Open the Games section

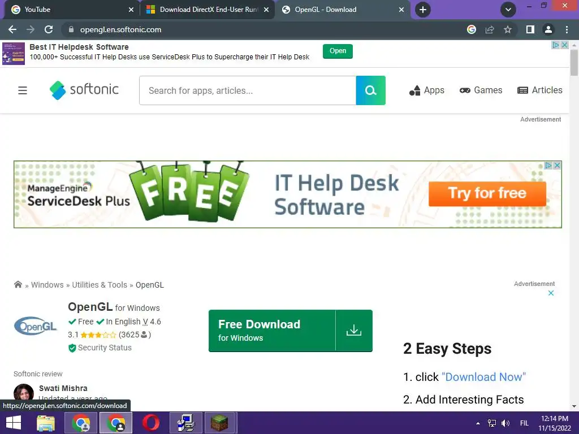[x=481, y=90]
